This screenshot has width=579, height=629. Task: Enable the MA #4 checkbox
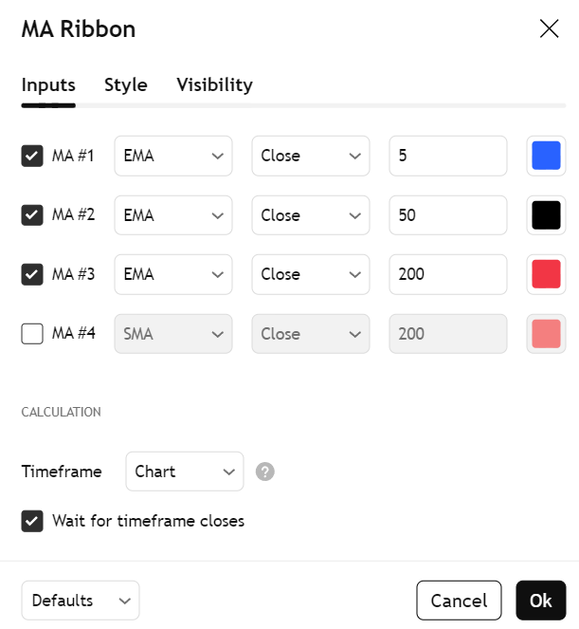[x=32, y=334]
